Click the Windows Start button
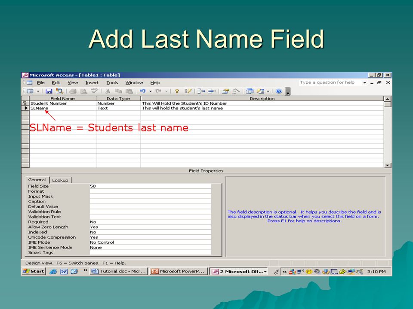The image size is (413, 309). click(34, 271)
